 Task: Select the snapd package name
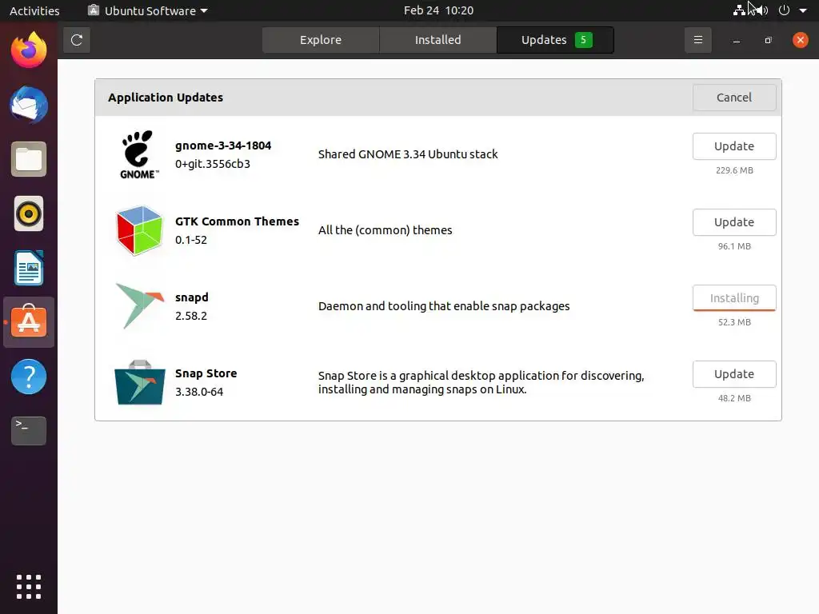coord(192,297)
